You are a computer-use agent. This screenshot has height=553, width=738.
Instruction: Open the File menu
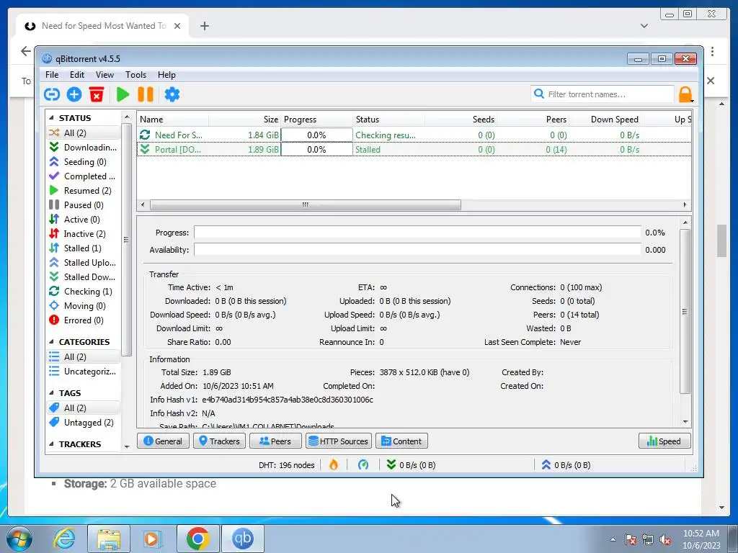pos(52,75)
